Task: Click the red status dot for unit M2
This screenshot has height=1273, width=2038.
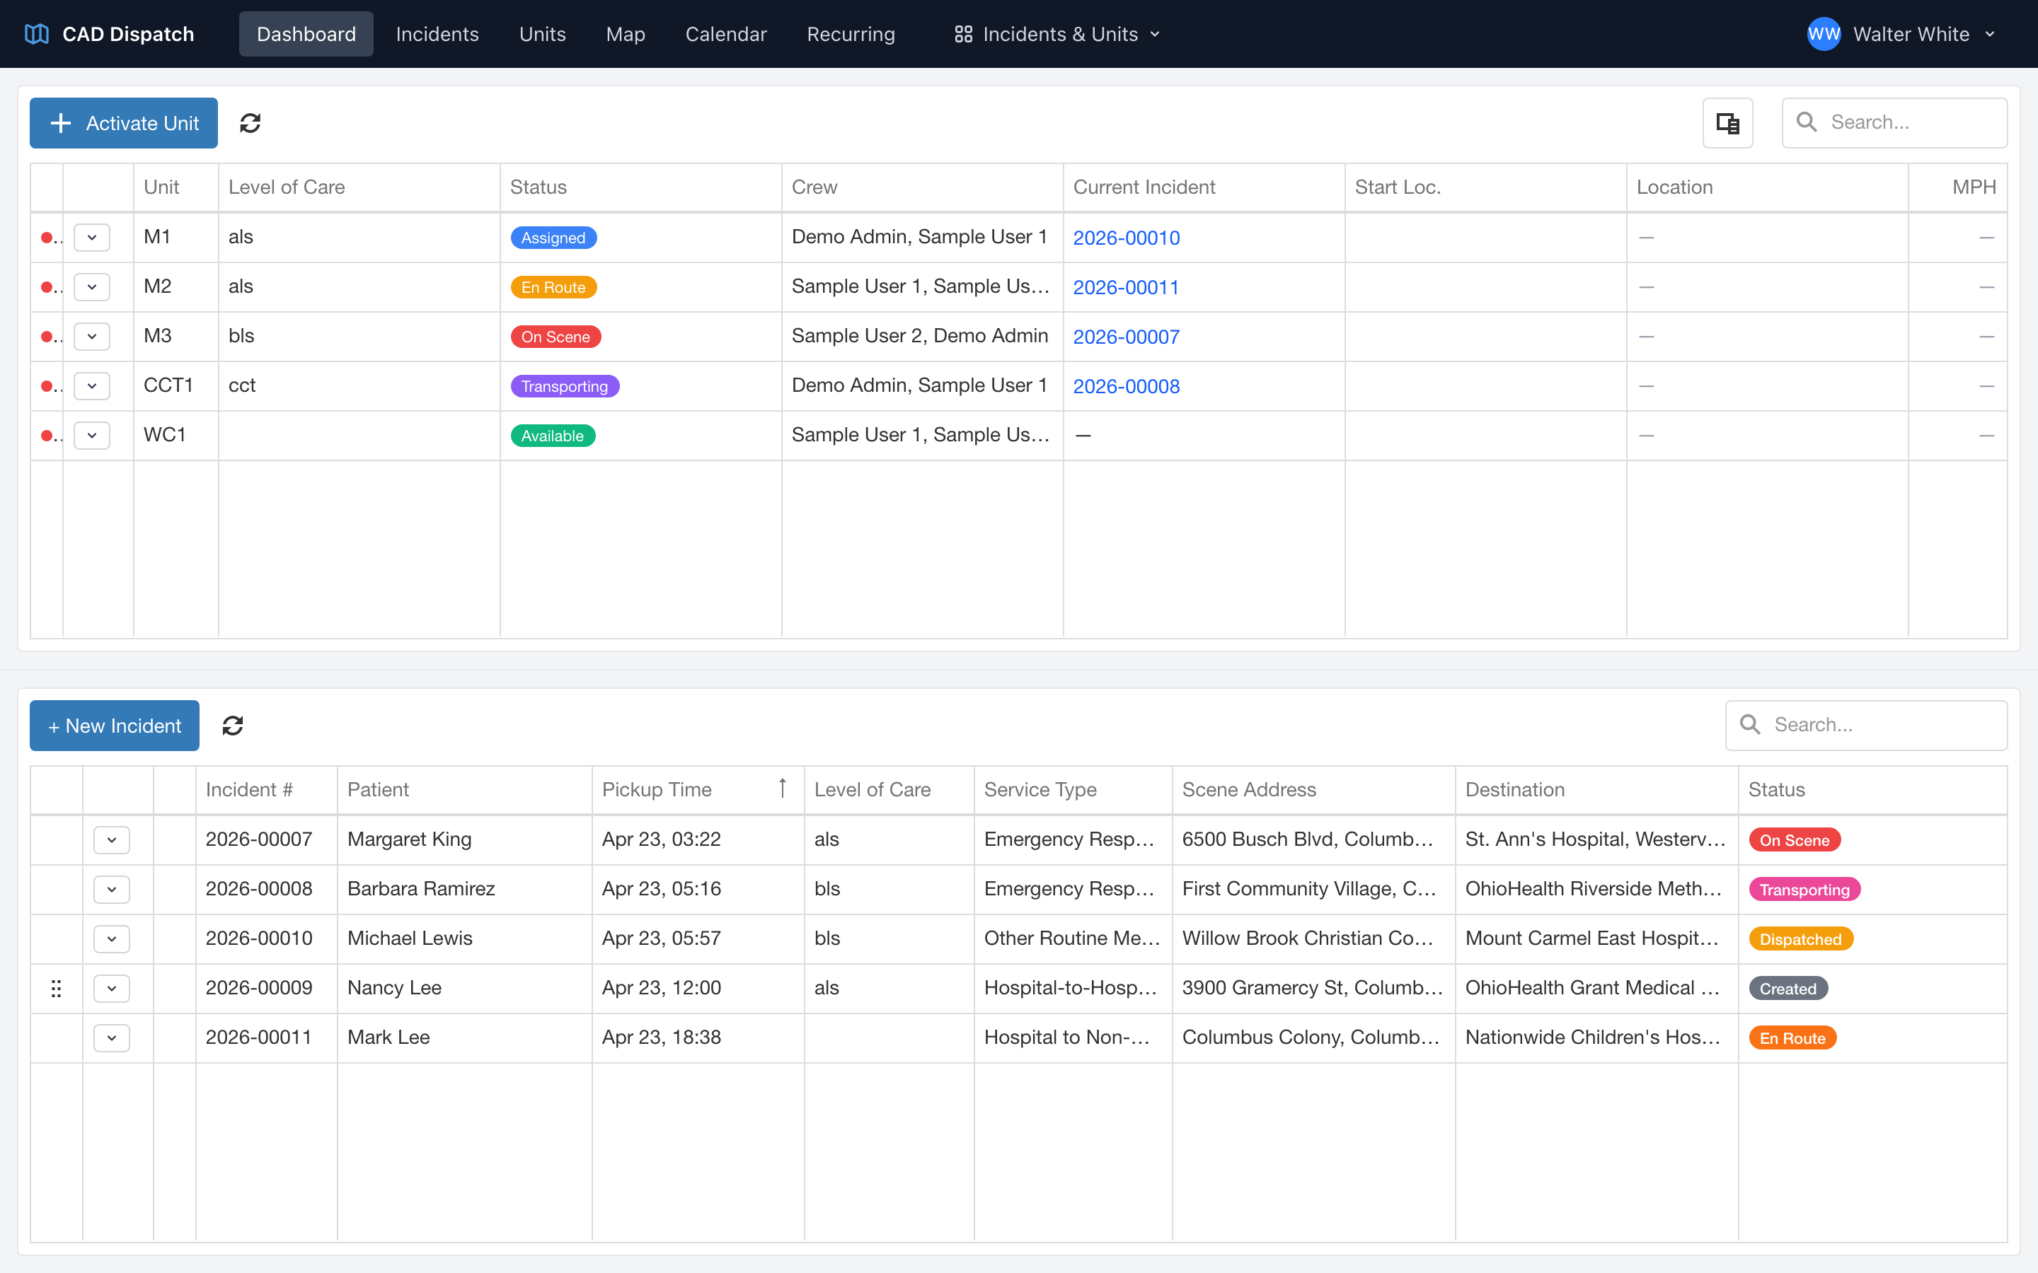Action: [47, 287]
